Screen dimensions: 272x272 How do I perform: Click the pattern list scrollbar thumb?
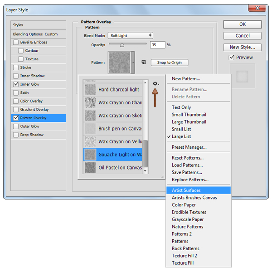(x=145, y=154)
